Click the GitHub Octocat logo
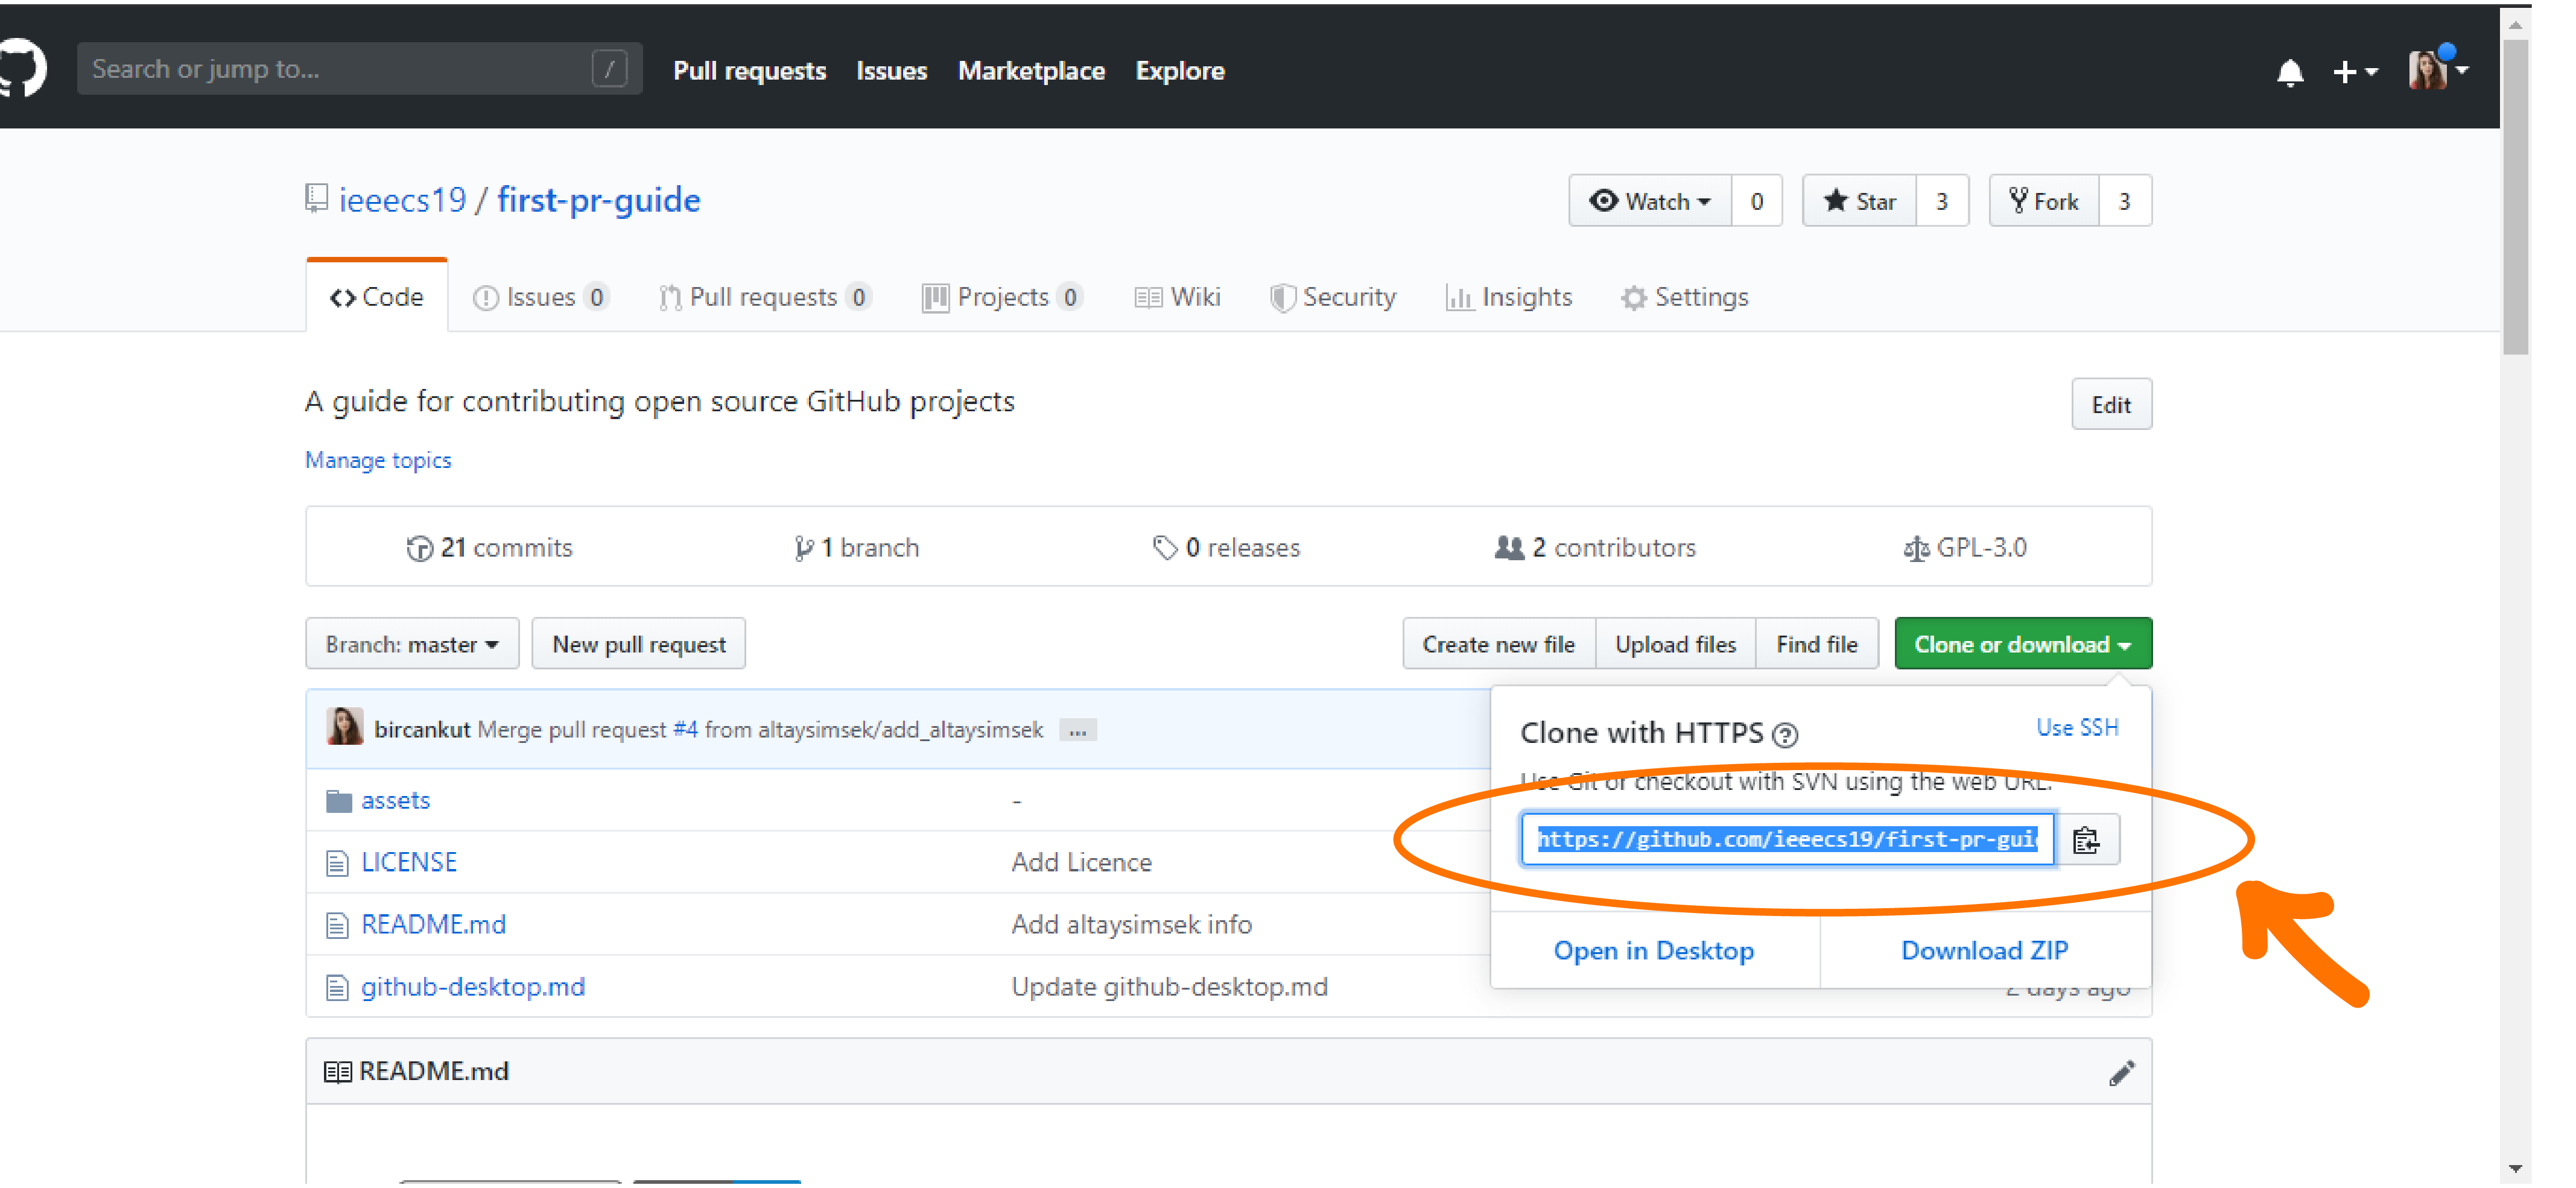 [22, 68]
